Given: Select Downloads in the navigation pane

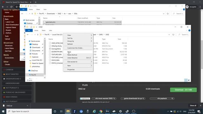Looking at the screenshot, I should [x=36, y=47].
